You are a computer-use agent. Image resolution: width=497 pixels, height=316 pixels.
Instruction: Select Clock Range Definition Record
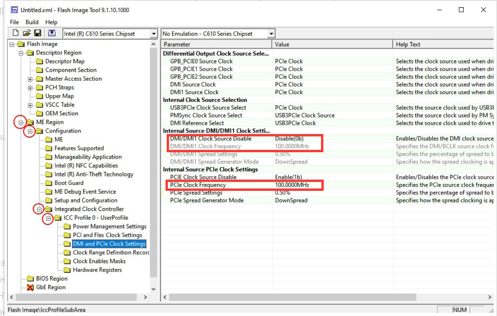[x=111, y=253]
